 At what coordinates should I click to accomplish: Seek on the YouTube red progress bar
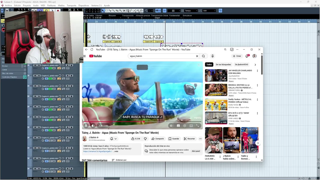pyautogui.click(x=142, y=122)
